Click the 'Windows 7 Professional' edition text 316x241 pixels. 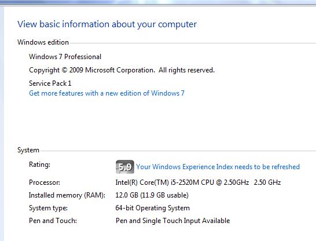tap(65, 57)
